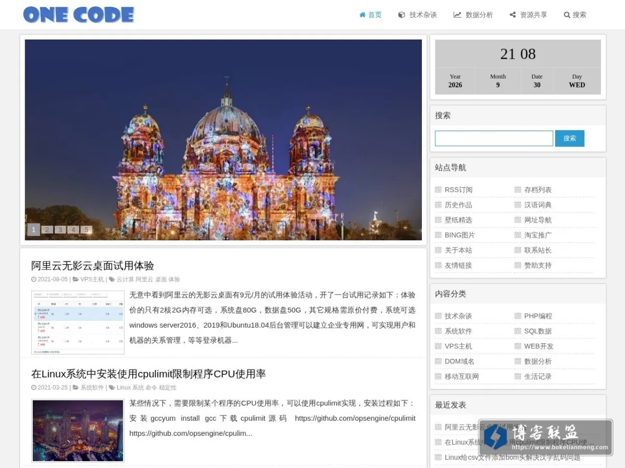
Task: Open the PHP编程 category
Action: pyautogui.click(x=538, y=316)
